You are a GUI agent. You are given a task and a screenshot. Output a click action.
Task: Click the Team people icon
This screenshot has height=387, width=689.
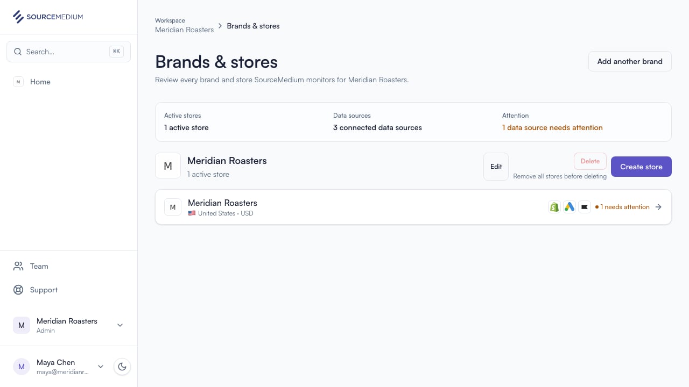[x=18, y=266]
